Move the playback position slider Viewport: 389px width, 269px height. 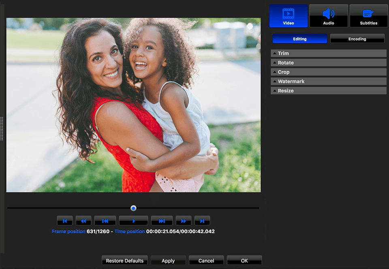point(133,208)
